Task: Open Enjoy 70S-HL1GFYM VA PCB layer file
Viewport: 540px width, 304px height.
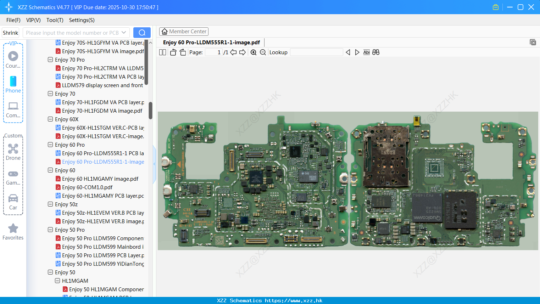Action: click(100, 43)
